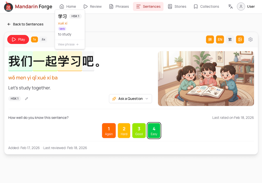Switch playback speed to .6x

pyautogui.click(x=43, y=39)
